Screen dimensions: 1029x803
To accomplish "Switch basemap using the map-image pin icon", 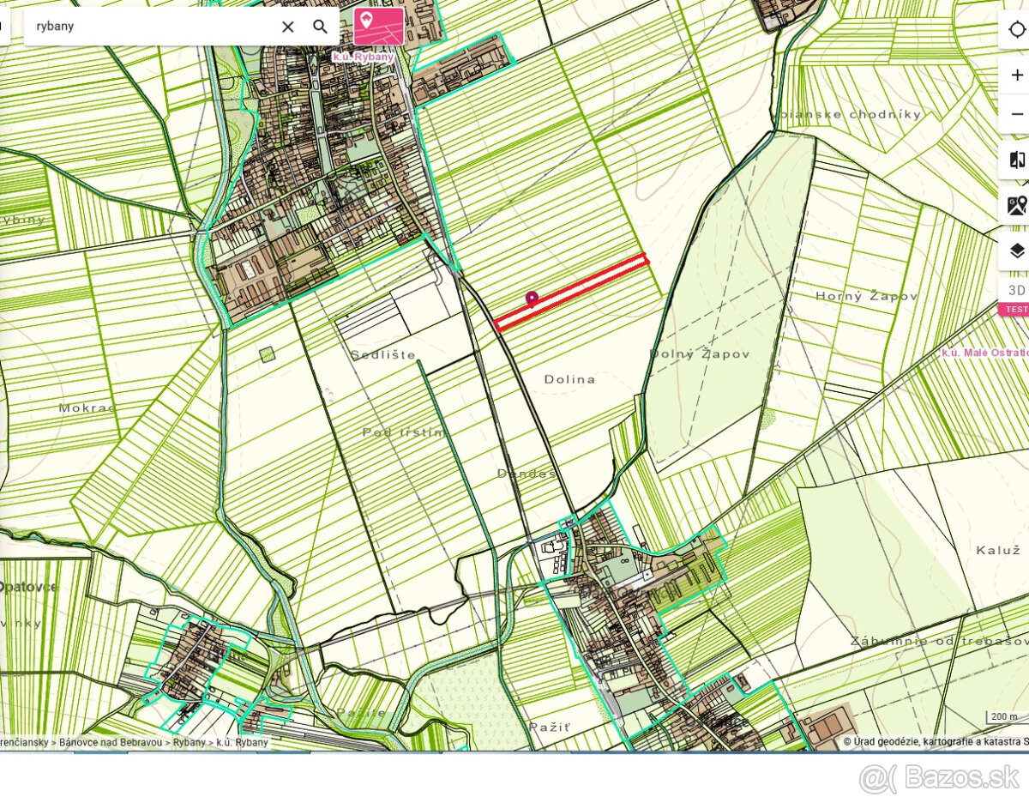I will click(x=1017, y=206).
